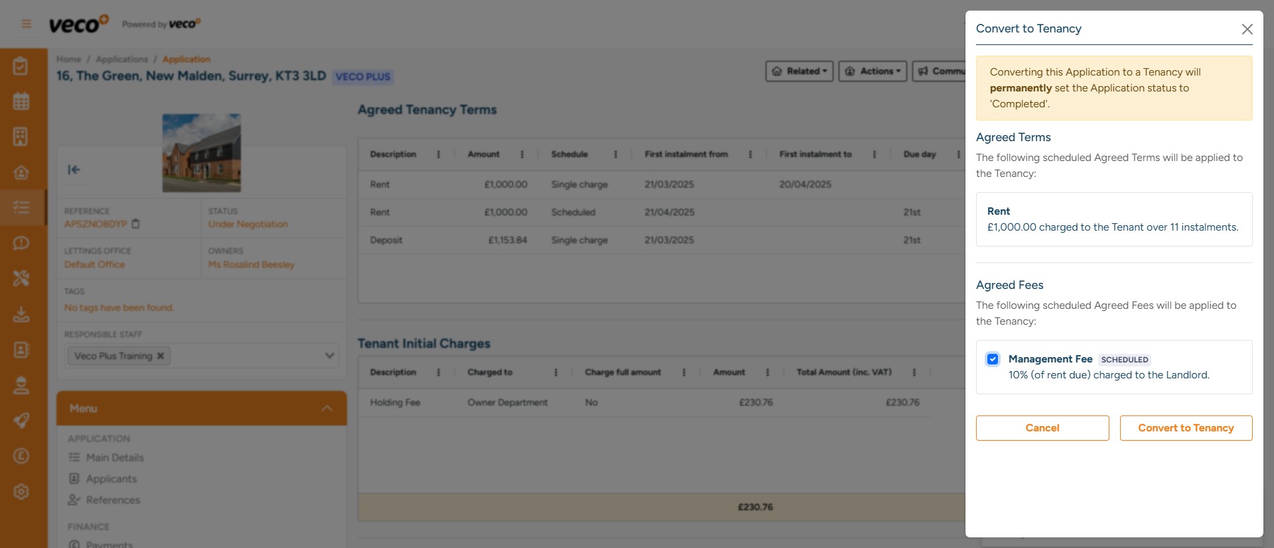This screenshot has width=1274, height=548.
Task: Copy the application reference APSZNO8DYP
Action: 136,224
